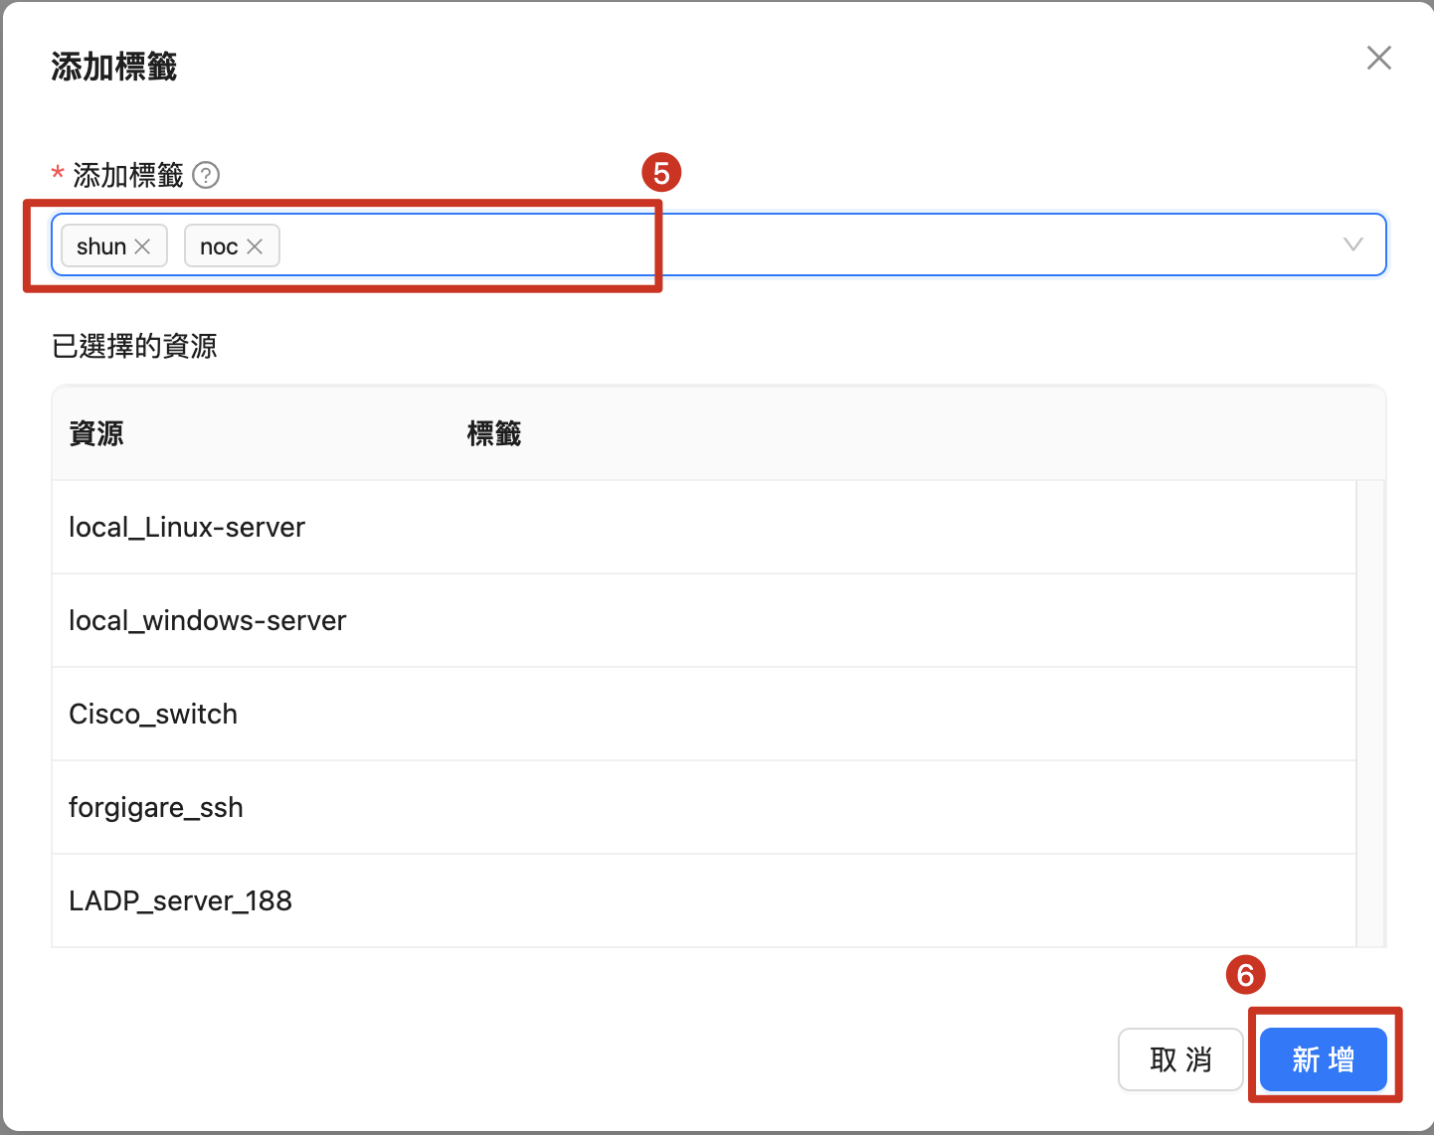Select the local_Linux-server row

tap(187, 528)
